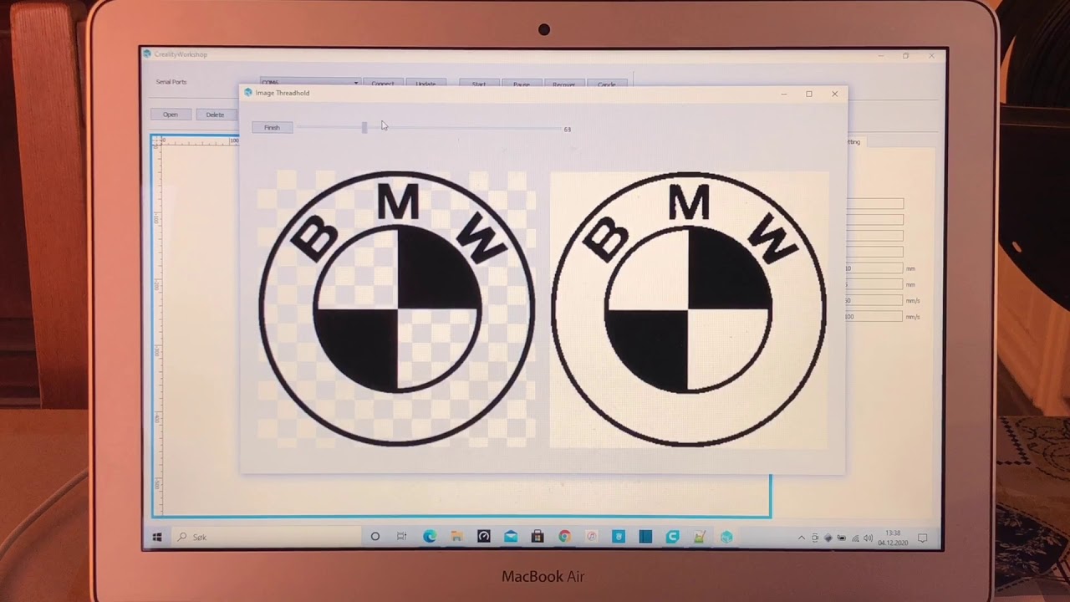This screenshot has width=1070, height=602.
Task: Launch Google Chrome from taskbar
Action: point(565,537)
